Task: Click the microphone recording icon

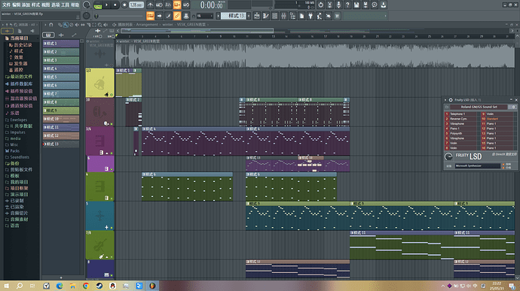Action: [x=338, y=5]
